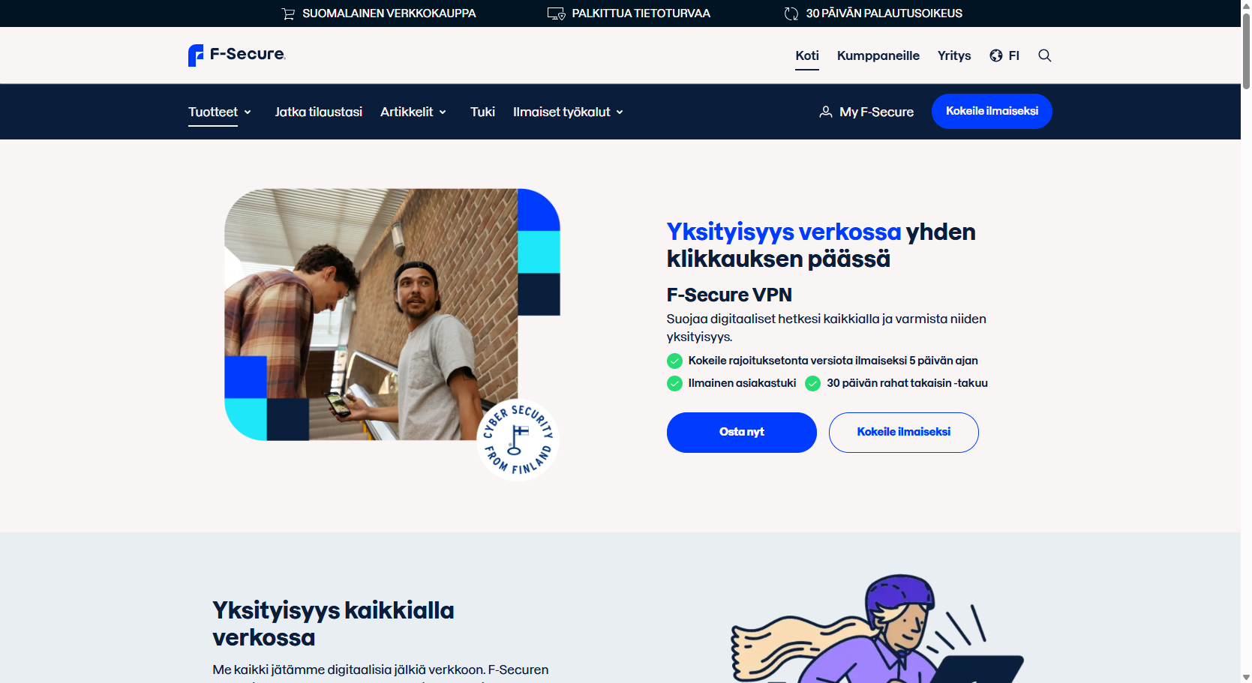Click the hero photo of two men

coord(371,314)
